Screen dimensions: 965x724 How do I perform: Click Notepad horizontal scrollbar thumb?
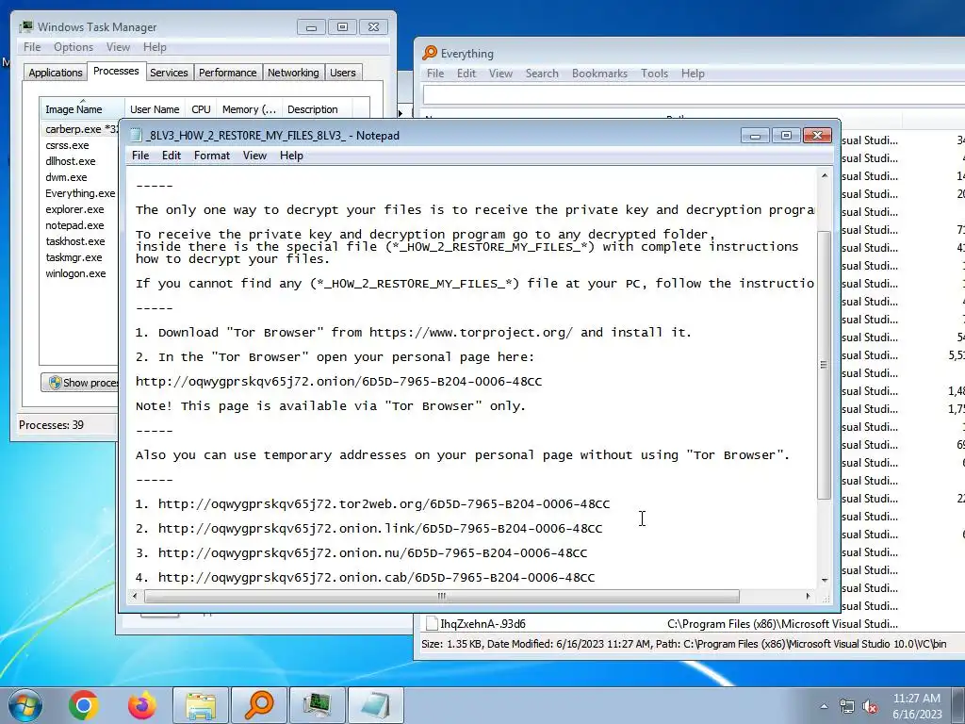pos(441,596)
